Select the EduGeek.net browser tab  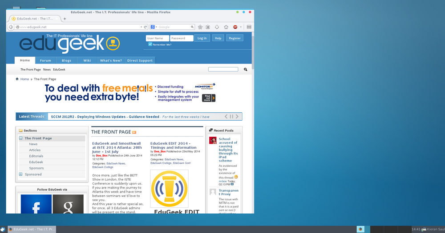point(35,19)
